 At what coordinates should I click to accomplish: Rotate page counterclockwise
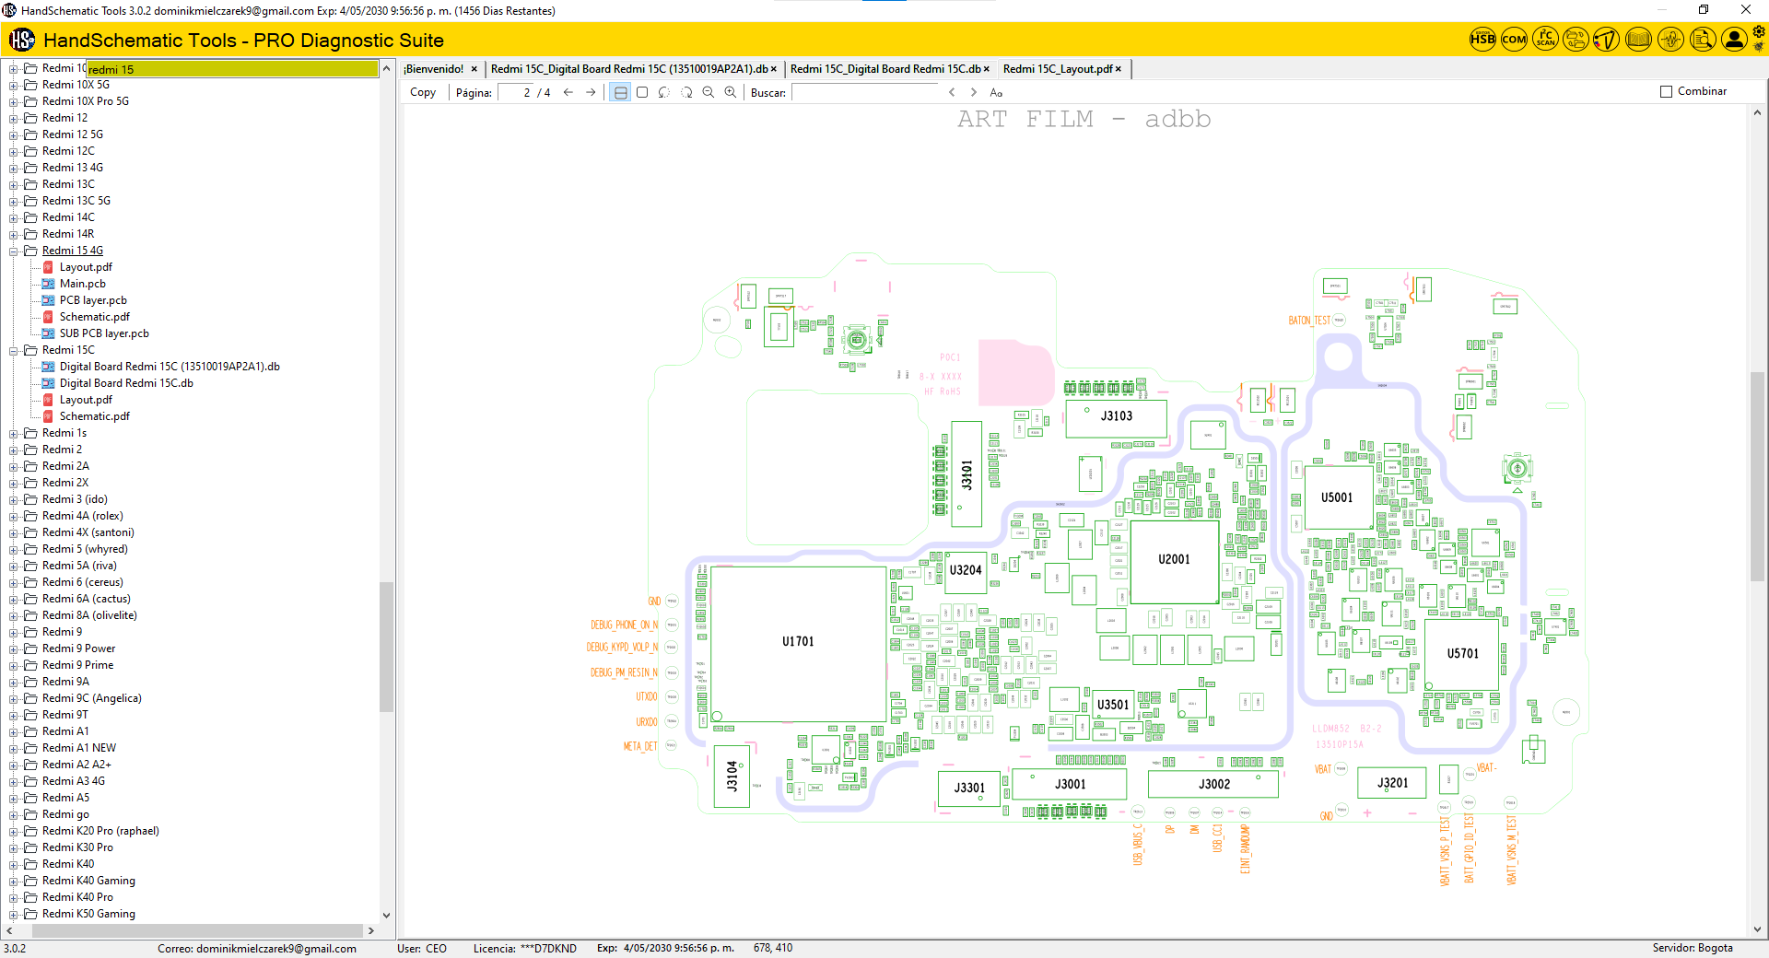[664, 92]
